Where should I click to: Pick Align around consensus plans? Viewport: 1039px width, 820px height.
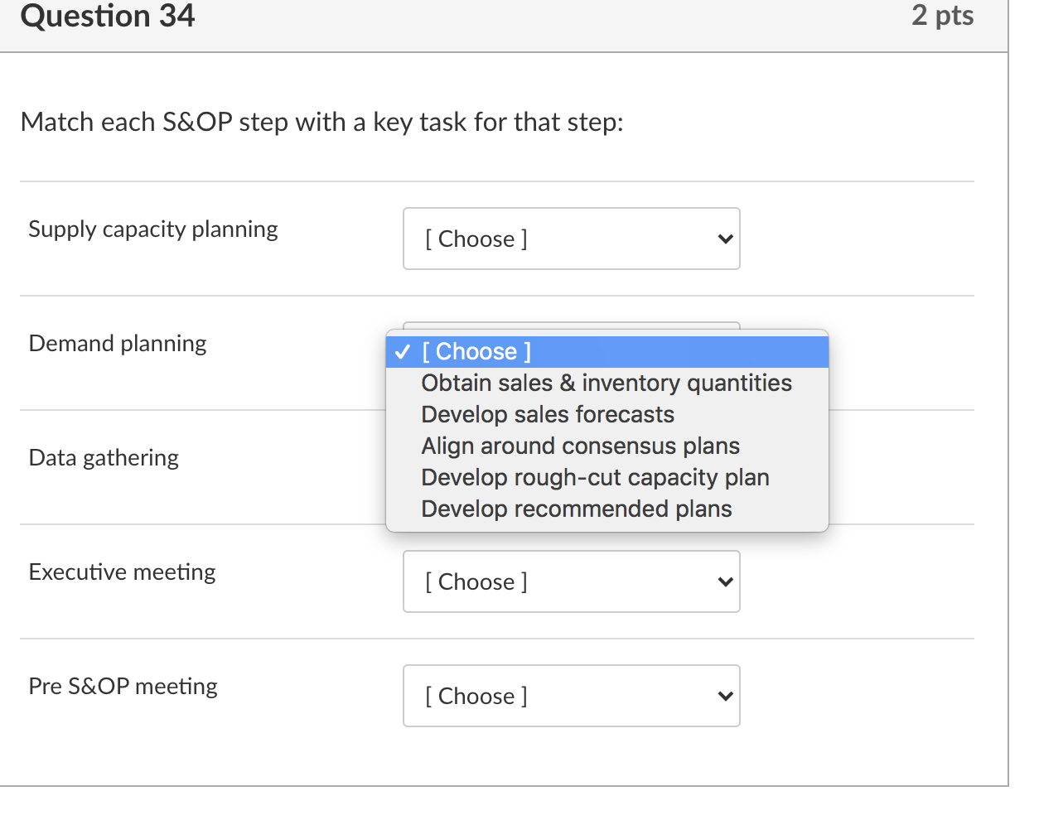[x=580, y=446]
